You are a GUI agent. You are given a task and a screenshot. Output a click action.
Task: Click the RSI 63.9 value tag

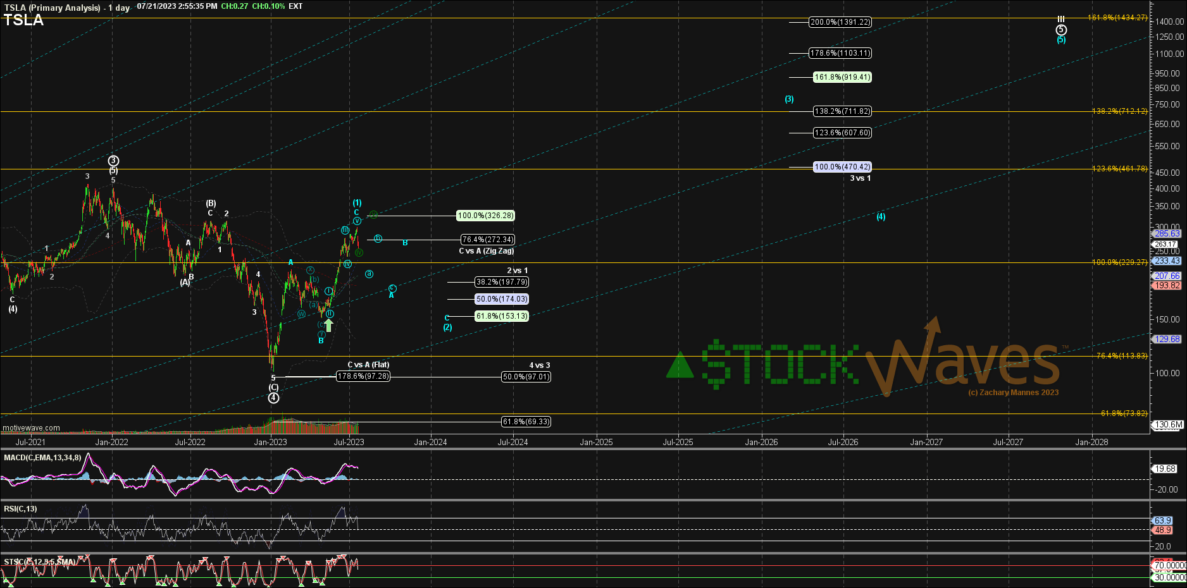(x=1163, y=521)
